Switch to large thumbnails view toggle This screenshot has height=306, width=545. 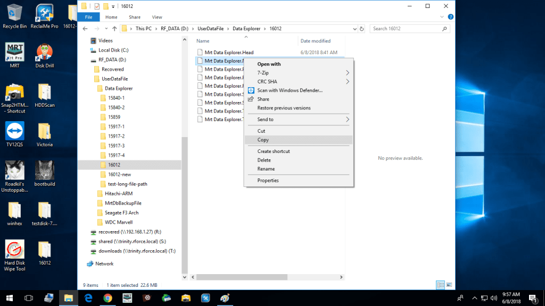[449, 285]
